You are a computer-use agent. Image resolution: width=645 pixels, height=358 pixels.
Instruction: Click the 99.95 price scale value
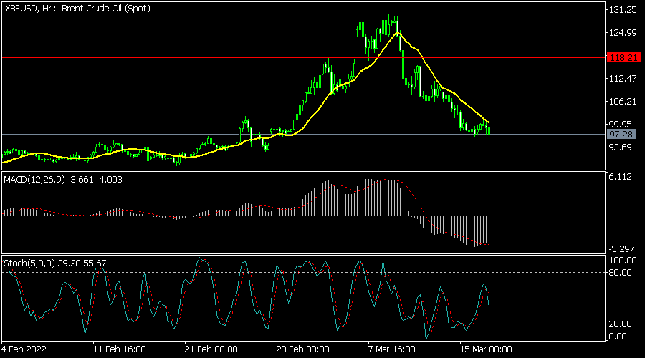tap(621, 124)
